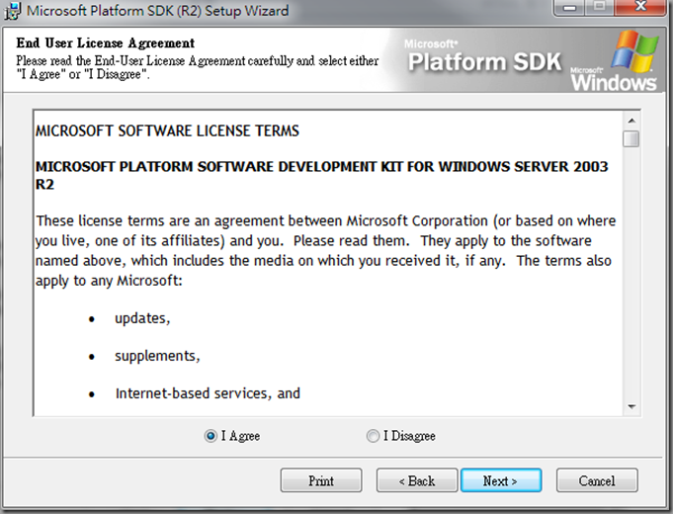Click the 'updates,' bullet text
This screenshot has width=673, height=514.
point(142,318)
